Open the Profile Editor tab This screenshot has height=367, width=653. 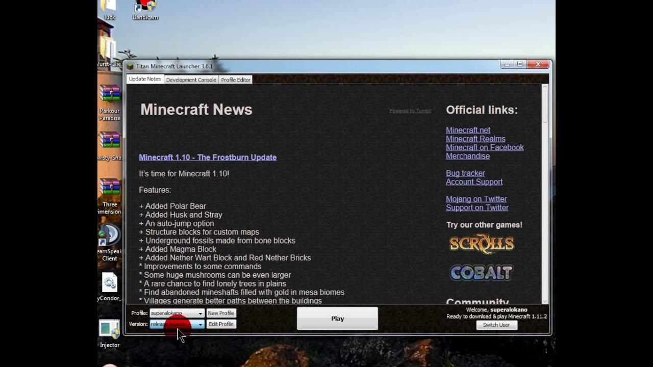(236, 80)
